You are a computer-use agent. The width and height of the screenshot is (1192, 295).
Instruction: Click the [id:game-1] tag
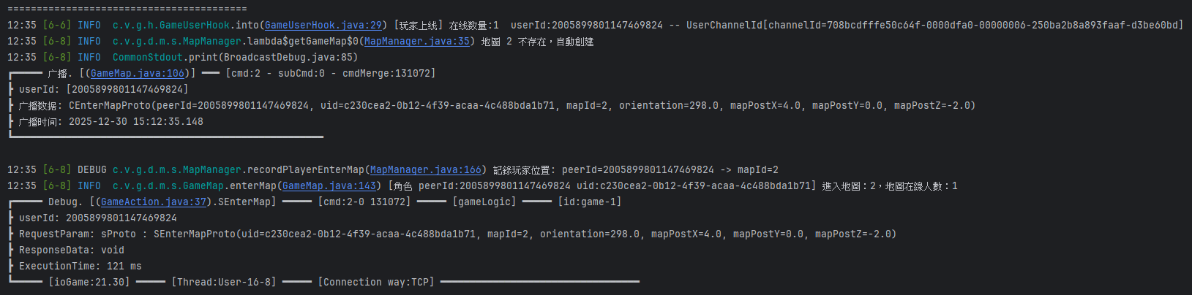click(x=590, y=202)
